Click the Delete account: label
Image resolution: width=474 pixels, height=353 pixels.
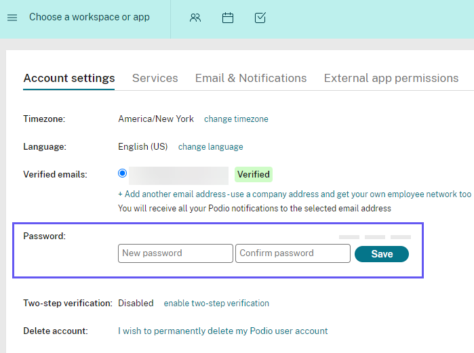coord(56,331)
